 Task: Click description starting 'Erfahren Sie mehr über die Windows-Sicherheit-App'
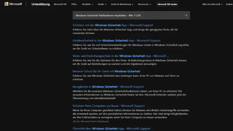tap(125, 31)
